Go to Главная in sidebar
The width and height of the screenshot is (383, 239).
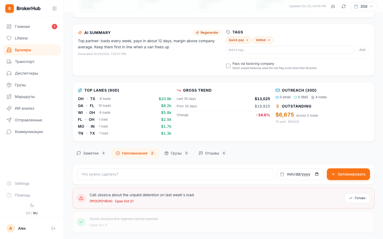(x=32, y=27)
